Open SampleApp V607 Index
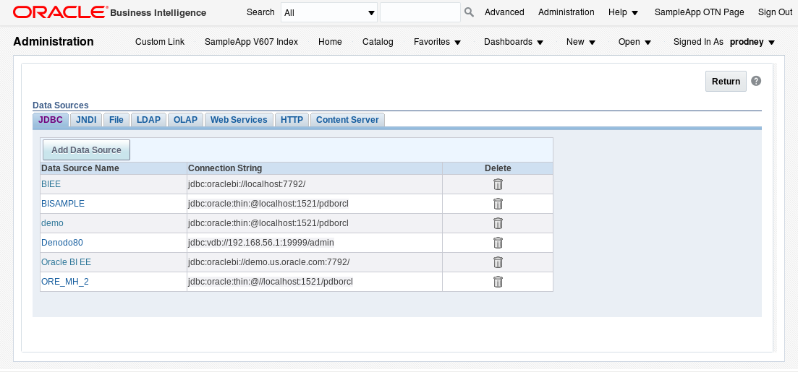Viewport: 798px width, 372px height. (x=252, y=42)
